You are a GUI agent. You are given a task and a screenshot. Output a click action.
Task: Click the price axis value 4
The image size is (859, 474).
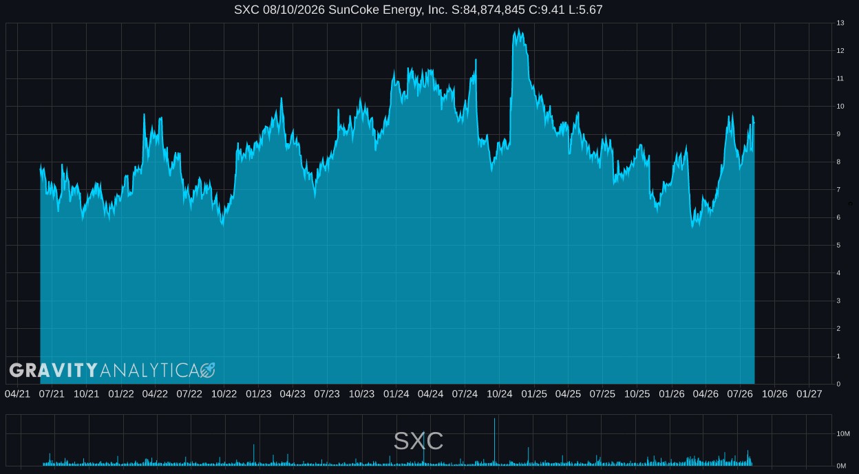tap(838, 273)
